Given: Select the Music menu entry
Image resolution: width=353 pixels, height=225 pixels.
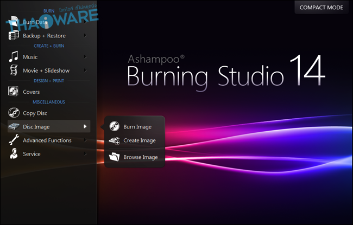Looking at the screenshot, I should click(x=49, y=57).
